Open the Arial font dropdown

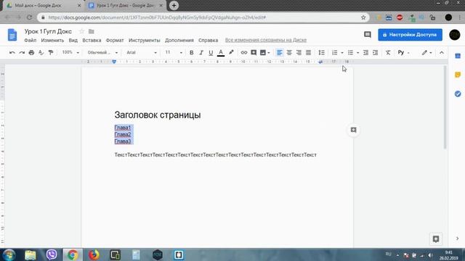142,52
